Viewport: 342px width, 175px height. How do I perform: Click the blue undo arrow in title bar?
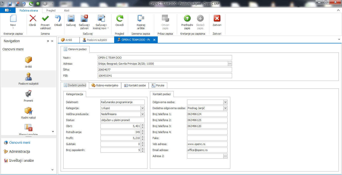(x=24, y=4)
